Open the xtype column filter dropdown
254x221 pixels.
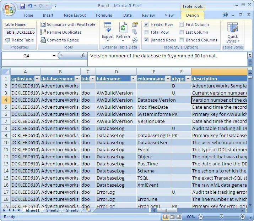click(188, 79)
